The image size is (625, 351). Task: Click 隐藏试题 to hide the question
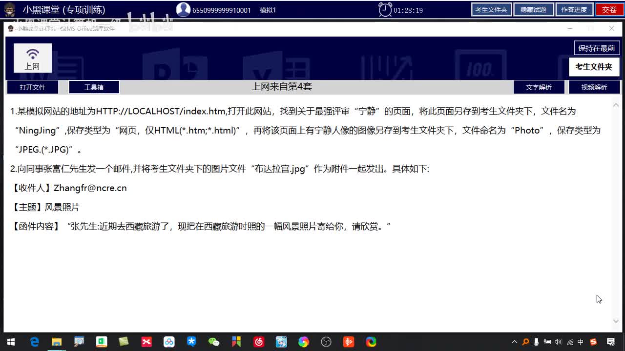point(533,9)
